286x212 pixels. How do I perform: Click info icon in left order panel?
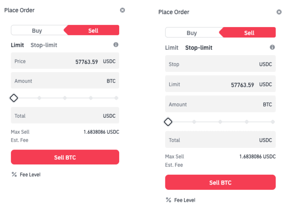tap(116, 45)
